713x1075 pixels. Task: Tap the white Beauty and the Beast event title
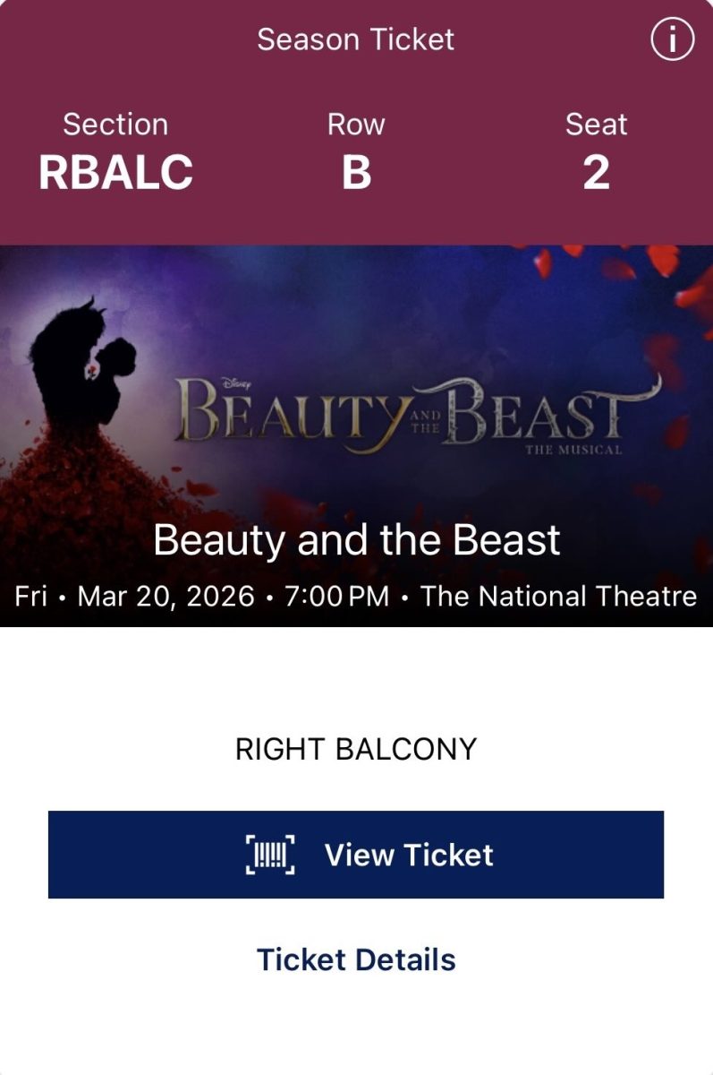pyautogui.click(x=356, y=540)
